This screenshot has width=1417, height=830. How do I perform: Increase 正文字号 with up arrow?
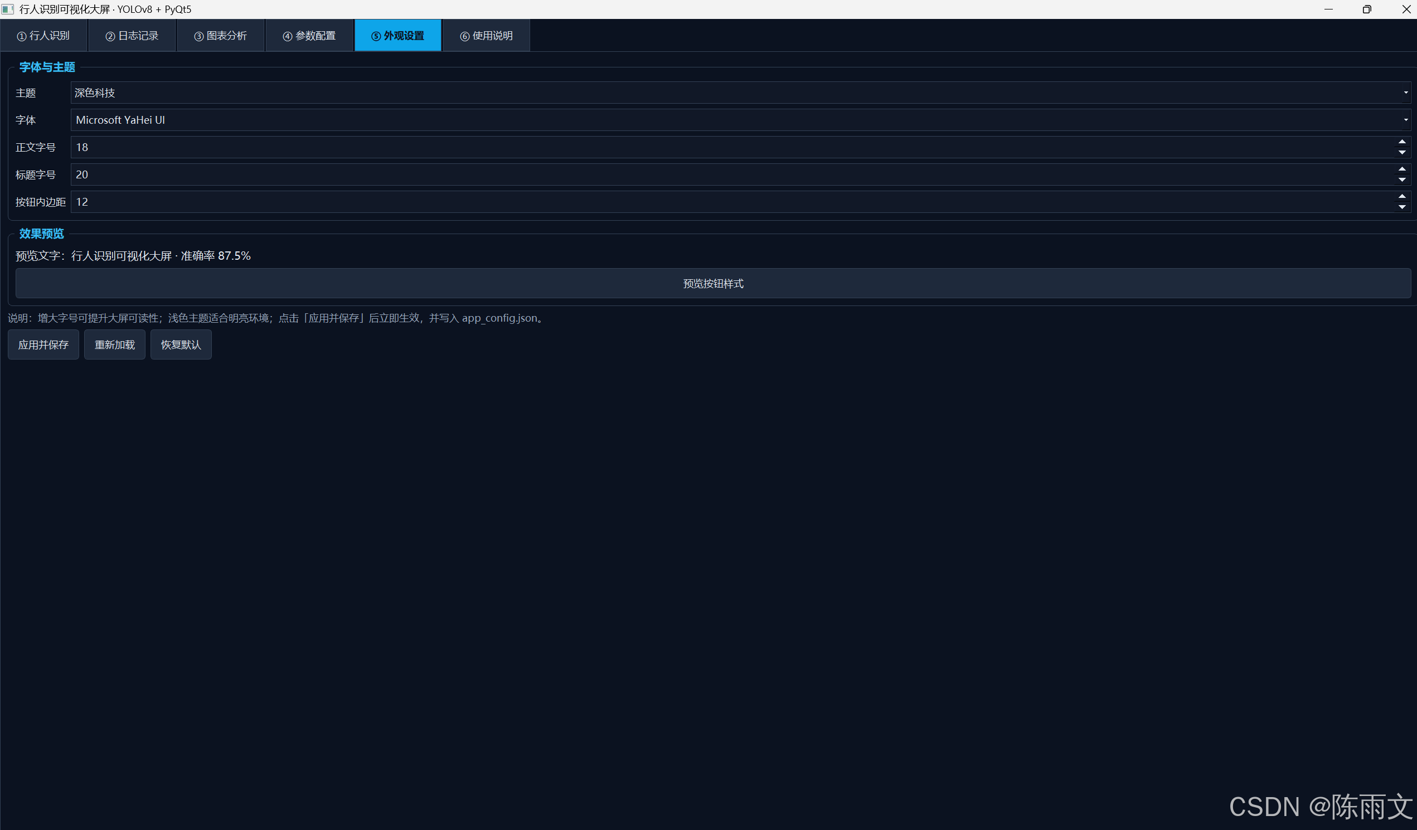tap(1402, 142)
